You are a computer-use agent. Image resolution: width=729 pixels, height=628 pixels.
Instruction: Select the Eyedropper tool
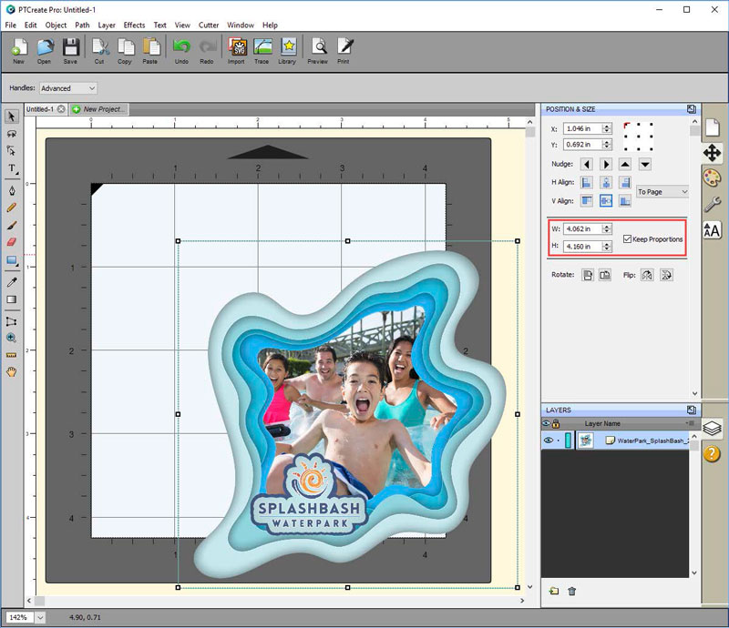12,282
